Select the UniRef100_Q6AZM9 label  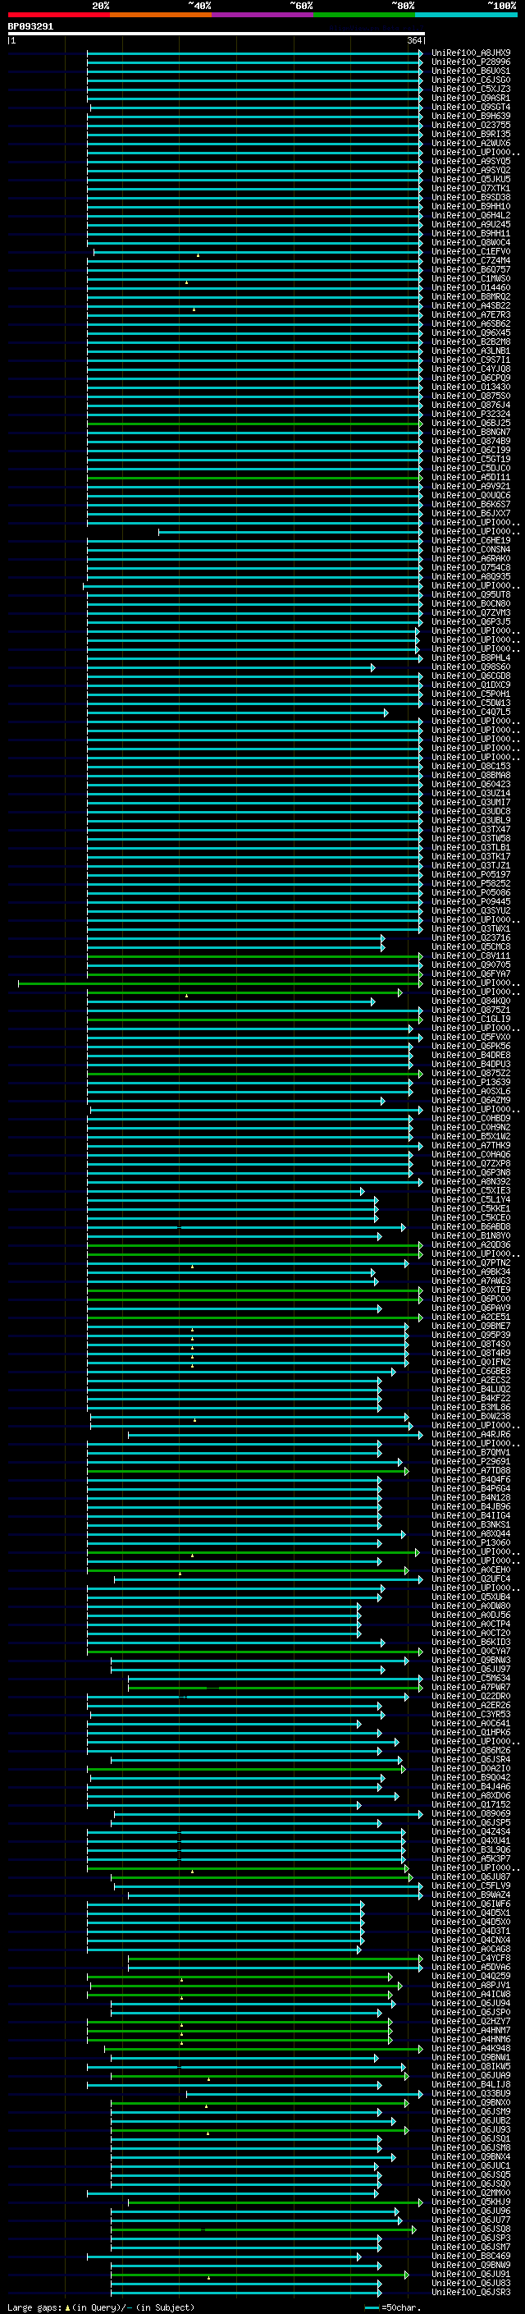coord(471,1101)
